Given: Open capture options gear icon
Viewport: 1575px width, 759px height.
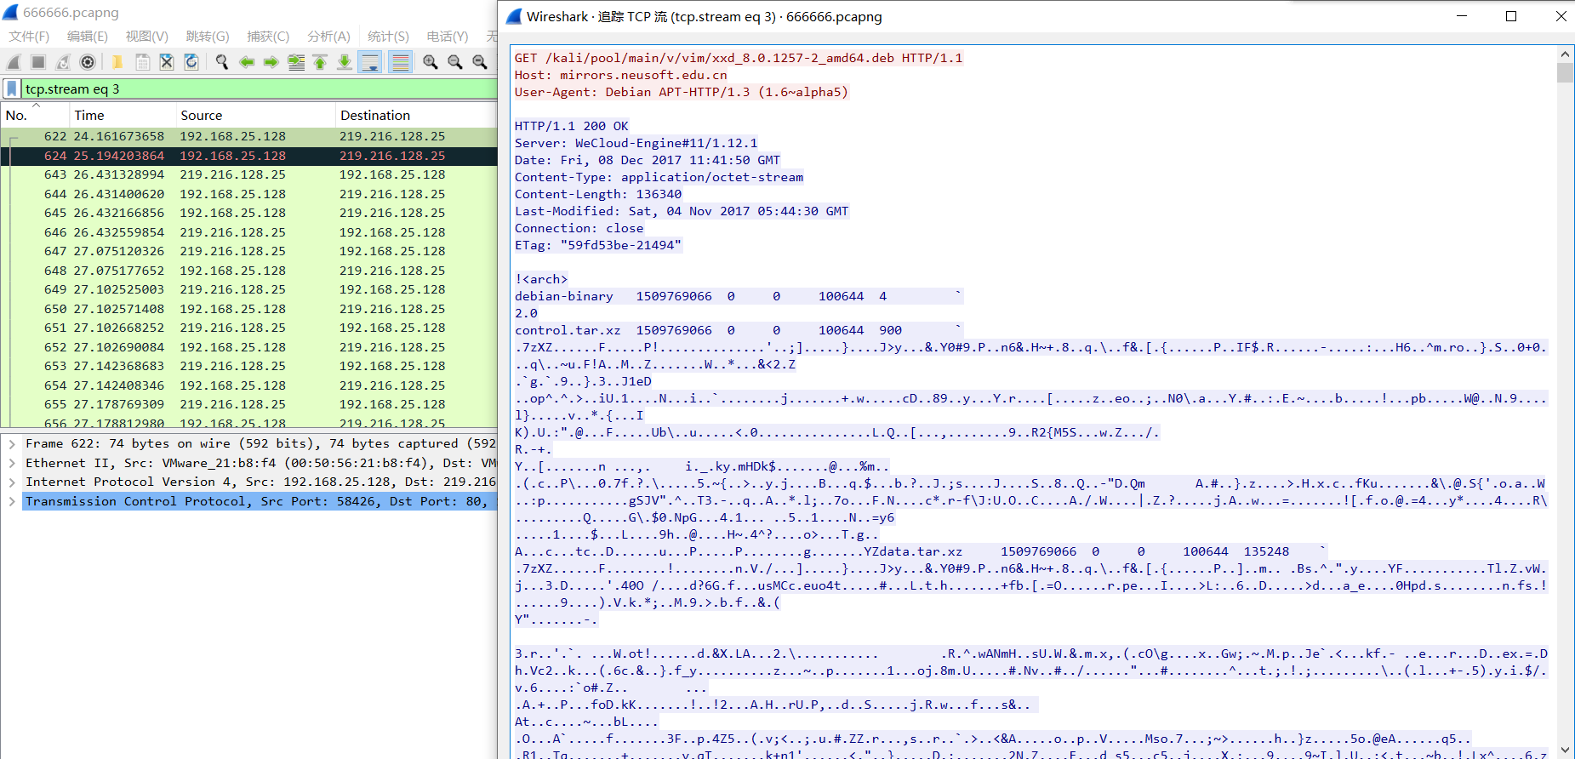Looking at the screenshot, I should tap(88, 62).
